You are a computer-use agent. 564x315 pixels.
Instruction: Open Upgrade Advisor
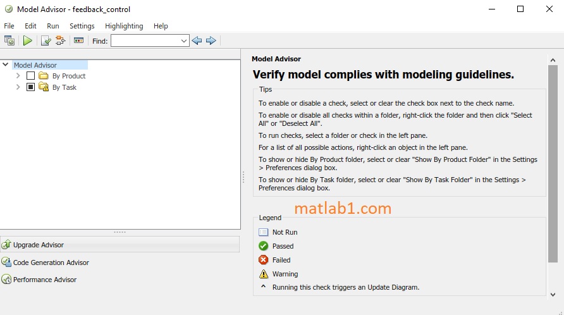[120, 245]
